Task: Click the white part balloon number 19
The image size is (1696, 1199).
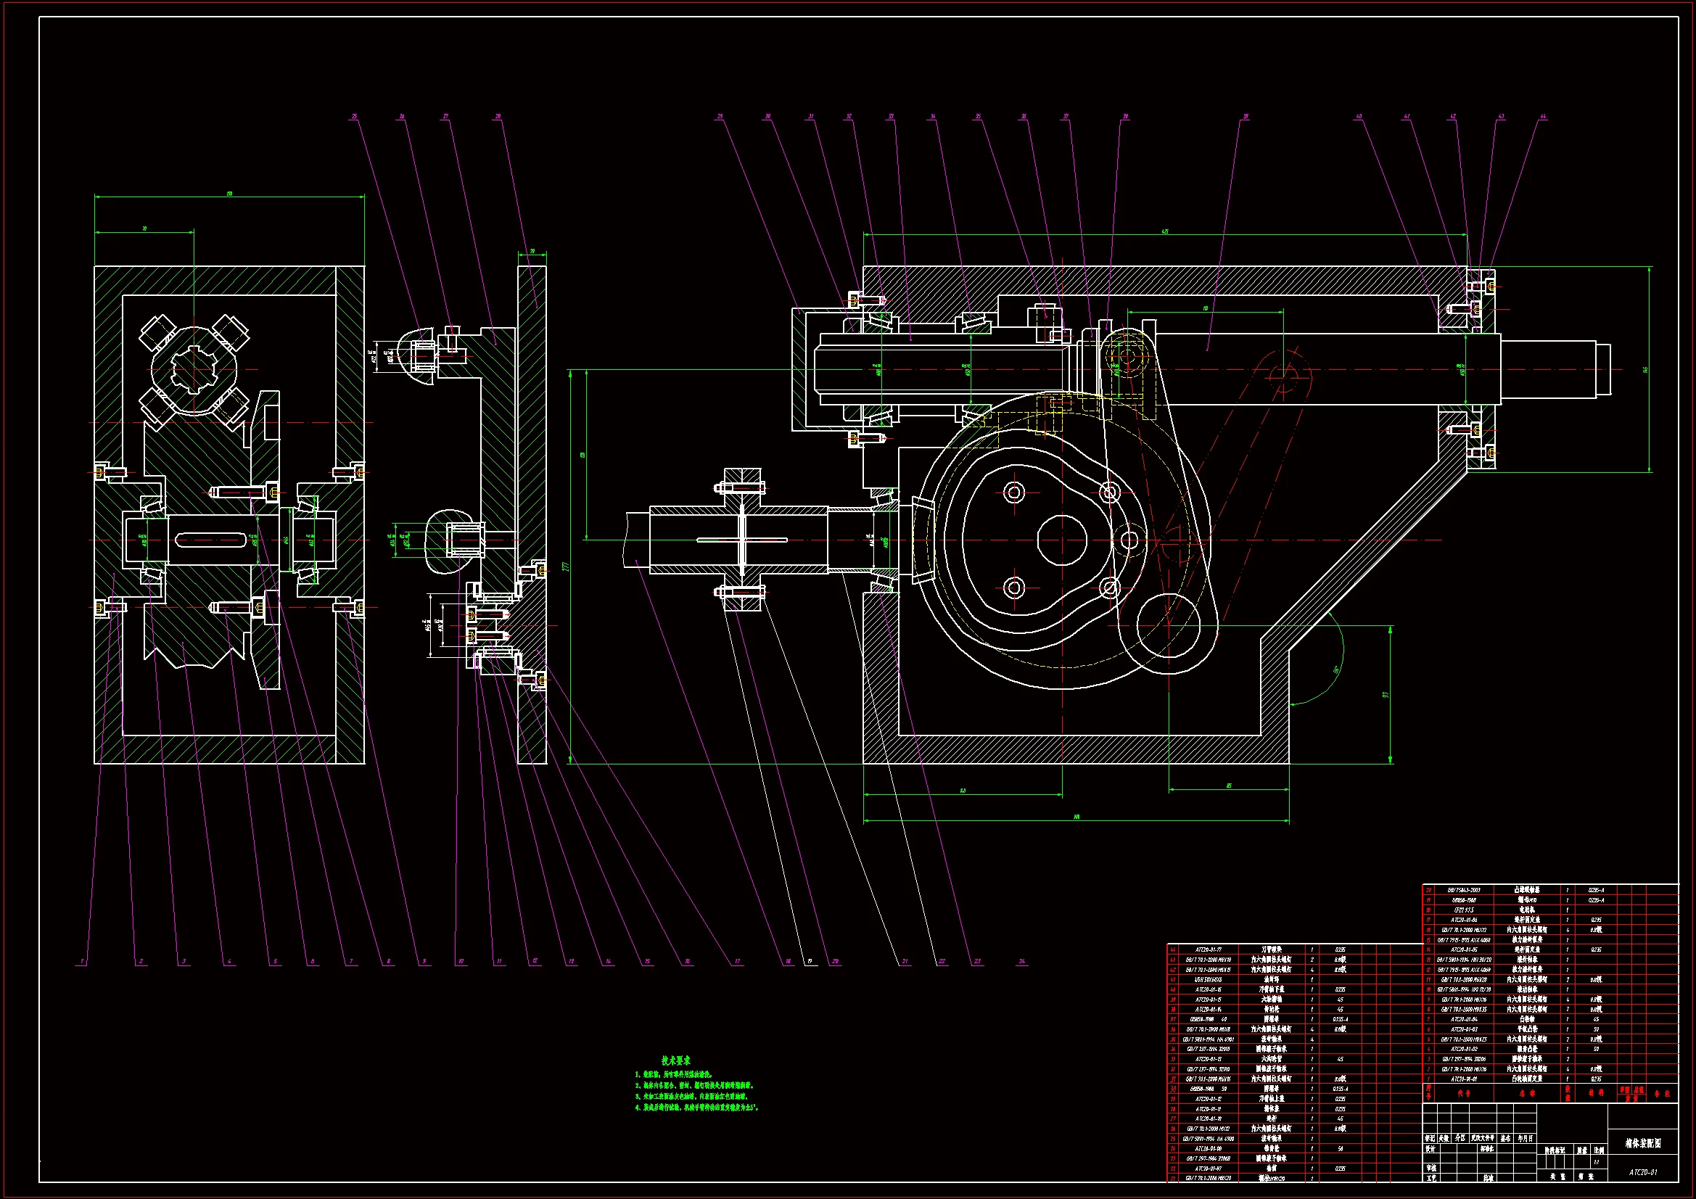Action: click(810, 962)
